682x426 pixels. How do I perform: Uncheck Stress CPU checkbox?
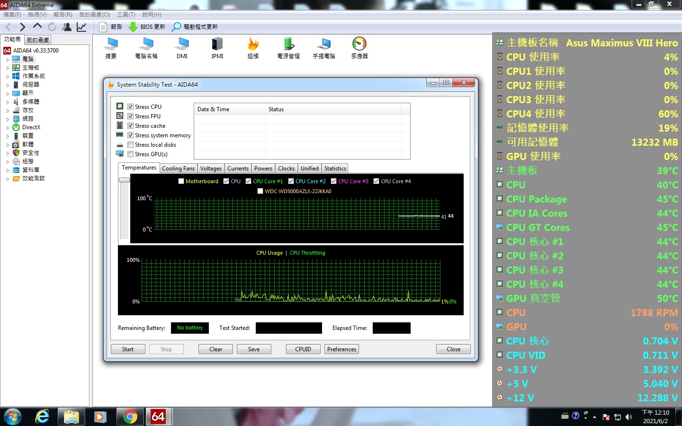coord(130,107)
